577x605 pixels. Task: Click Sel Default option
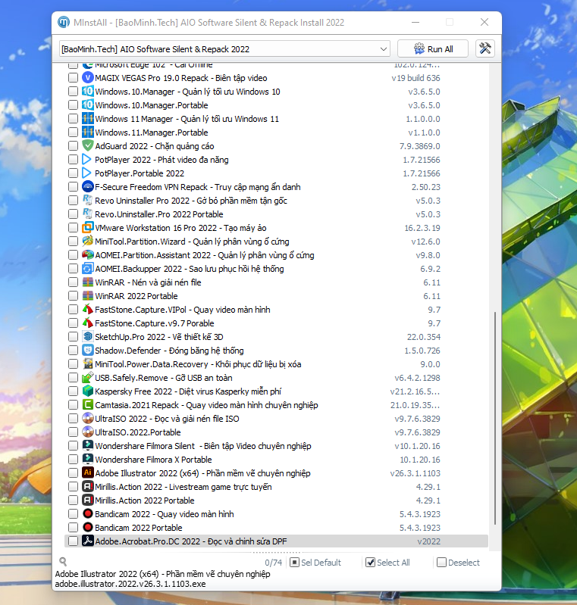315,562
